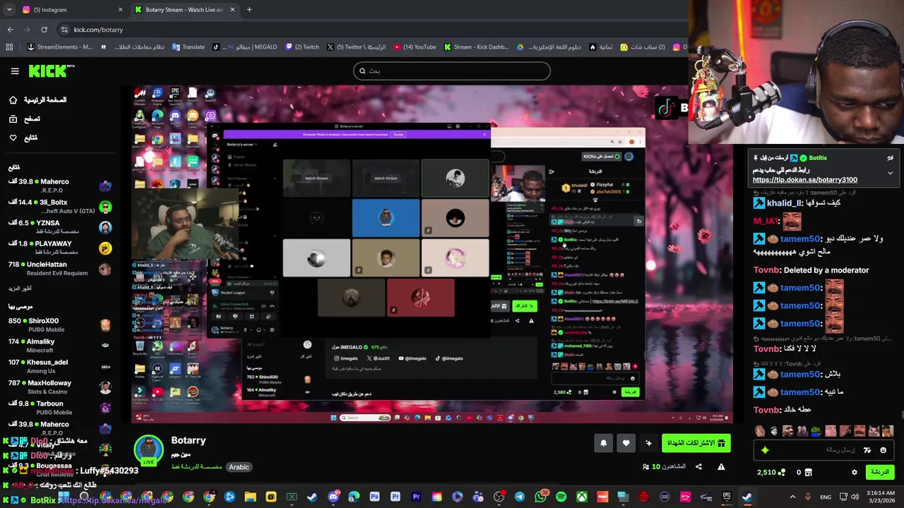Open a new browser tab
The image size is (904, 508).
(249, 10)
